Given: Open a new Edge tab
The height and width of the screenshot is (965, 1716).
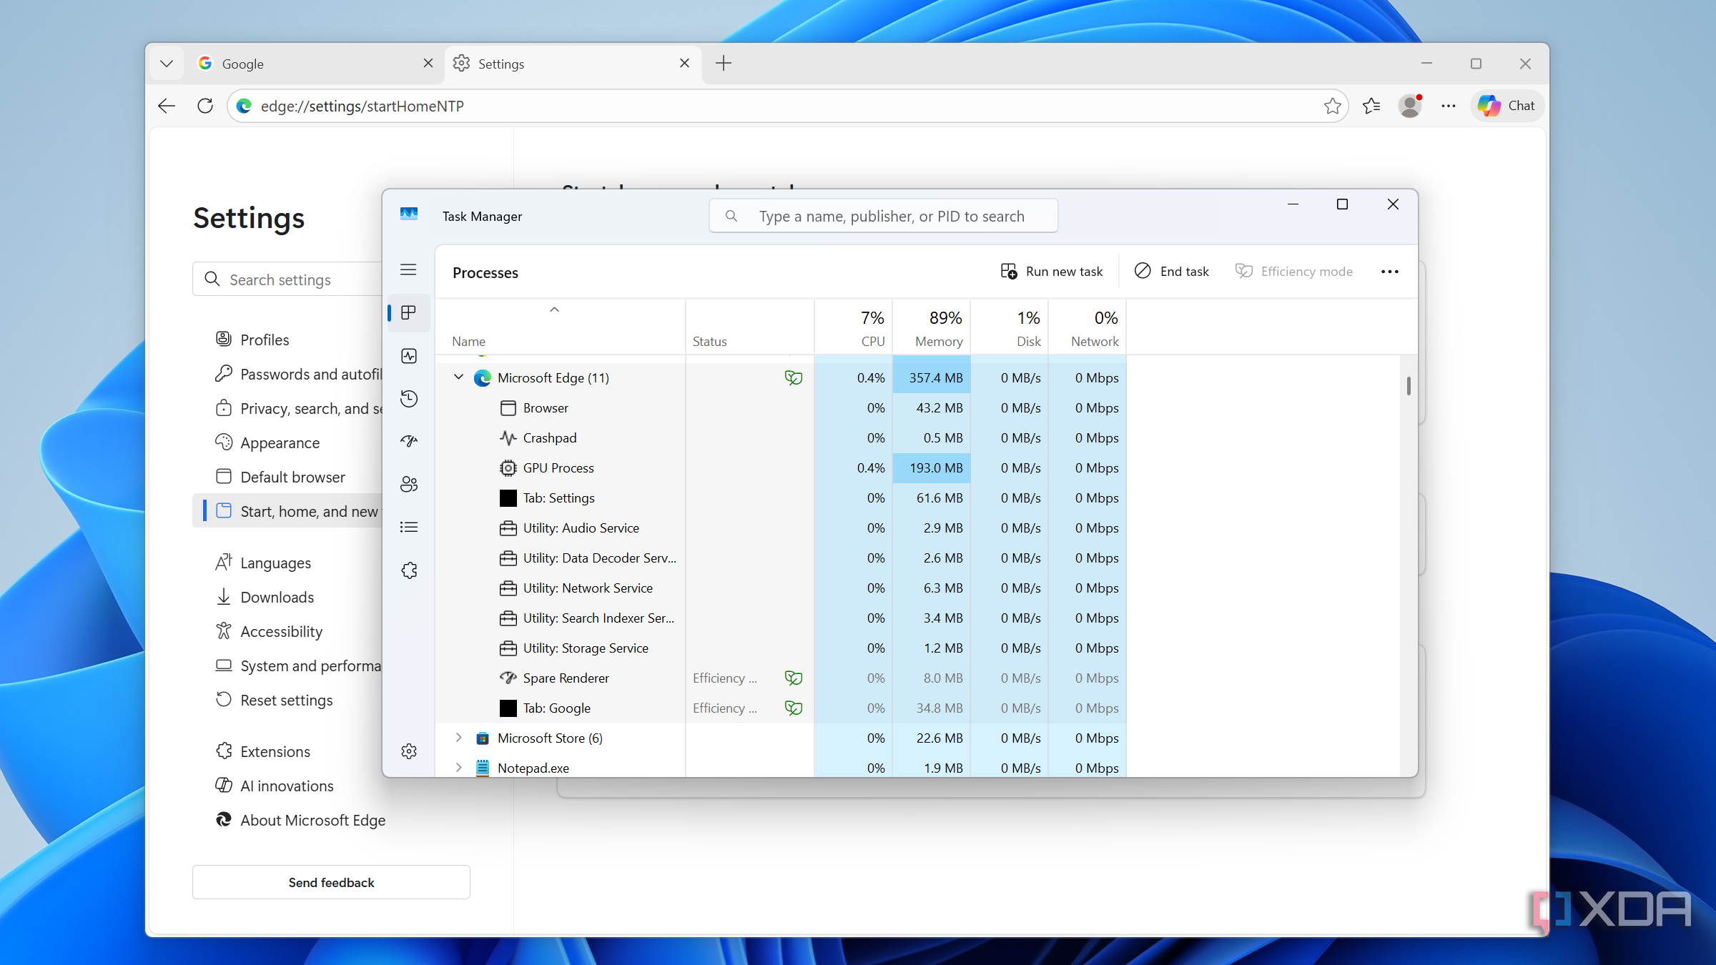Looking at the screenshot, I should click(x=724, y=63).
